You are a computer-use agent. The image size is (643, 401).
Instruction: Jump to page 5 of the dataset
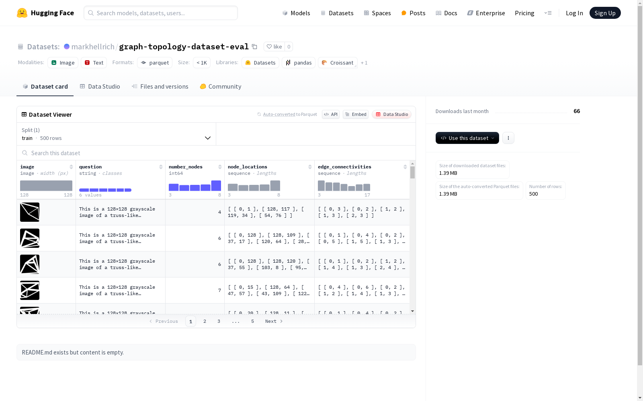253,321
